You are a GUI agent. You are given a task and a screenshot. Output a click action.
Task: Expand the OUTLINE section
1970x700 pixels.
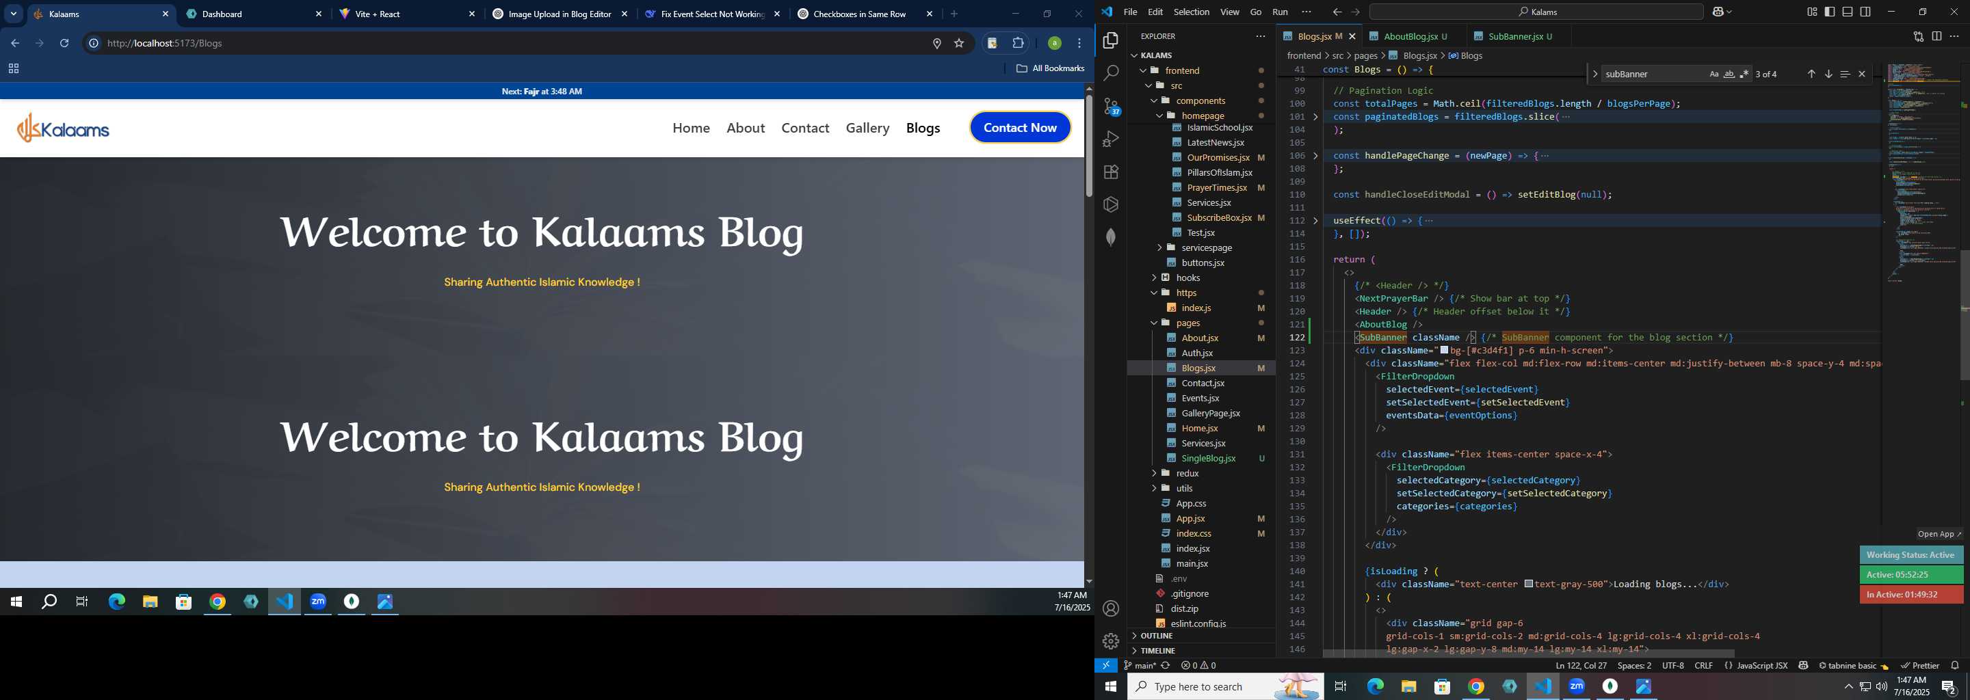(1201, 636)
